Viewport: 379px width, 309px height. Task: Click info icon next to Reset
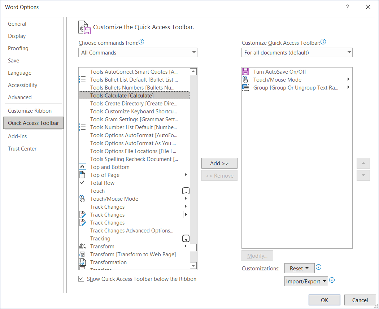coord(319,267)
